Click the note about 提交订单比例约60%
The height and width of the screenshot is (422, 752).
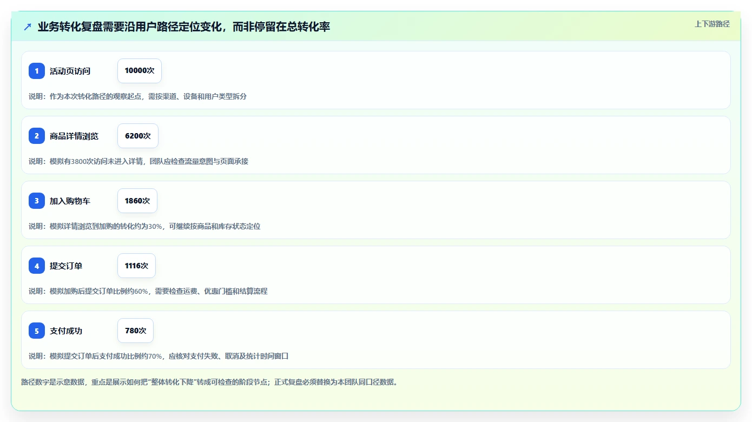(148, 291)
